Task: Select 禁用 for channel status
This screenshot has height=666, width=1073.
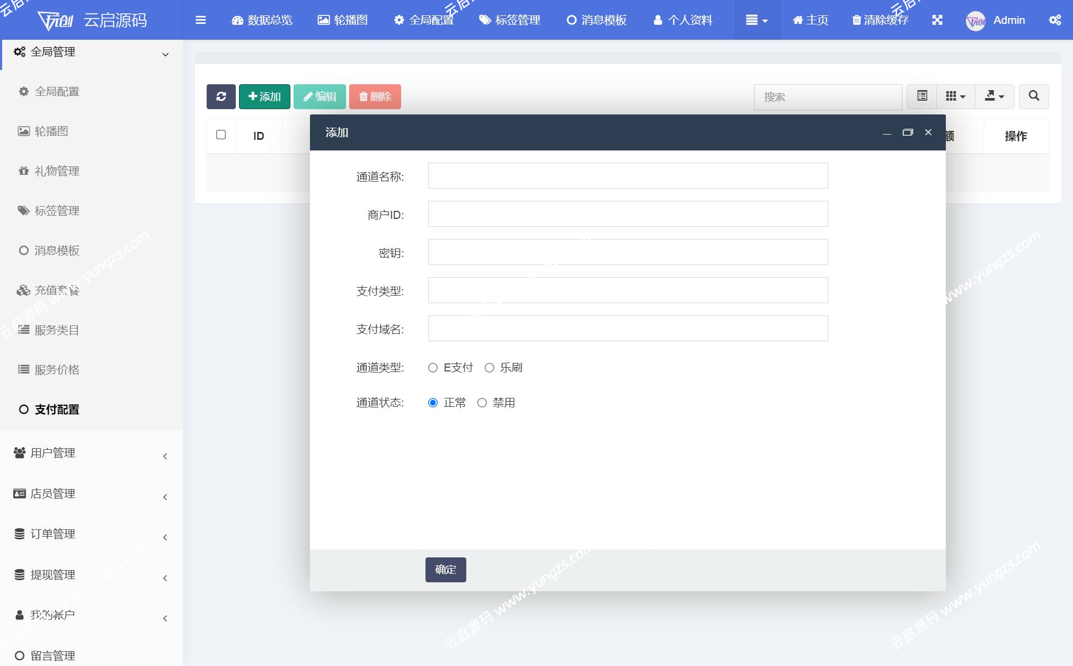Action: point(482,403)
